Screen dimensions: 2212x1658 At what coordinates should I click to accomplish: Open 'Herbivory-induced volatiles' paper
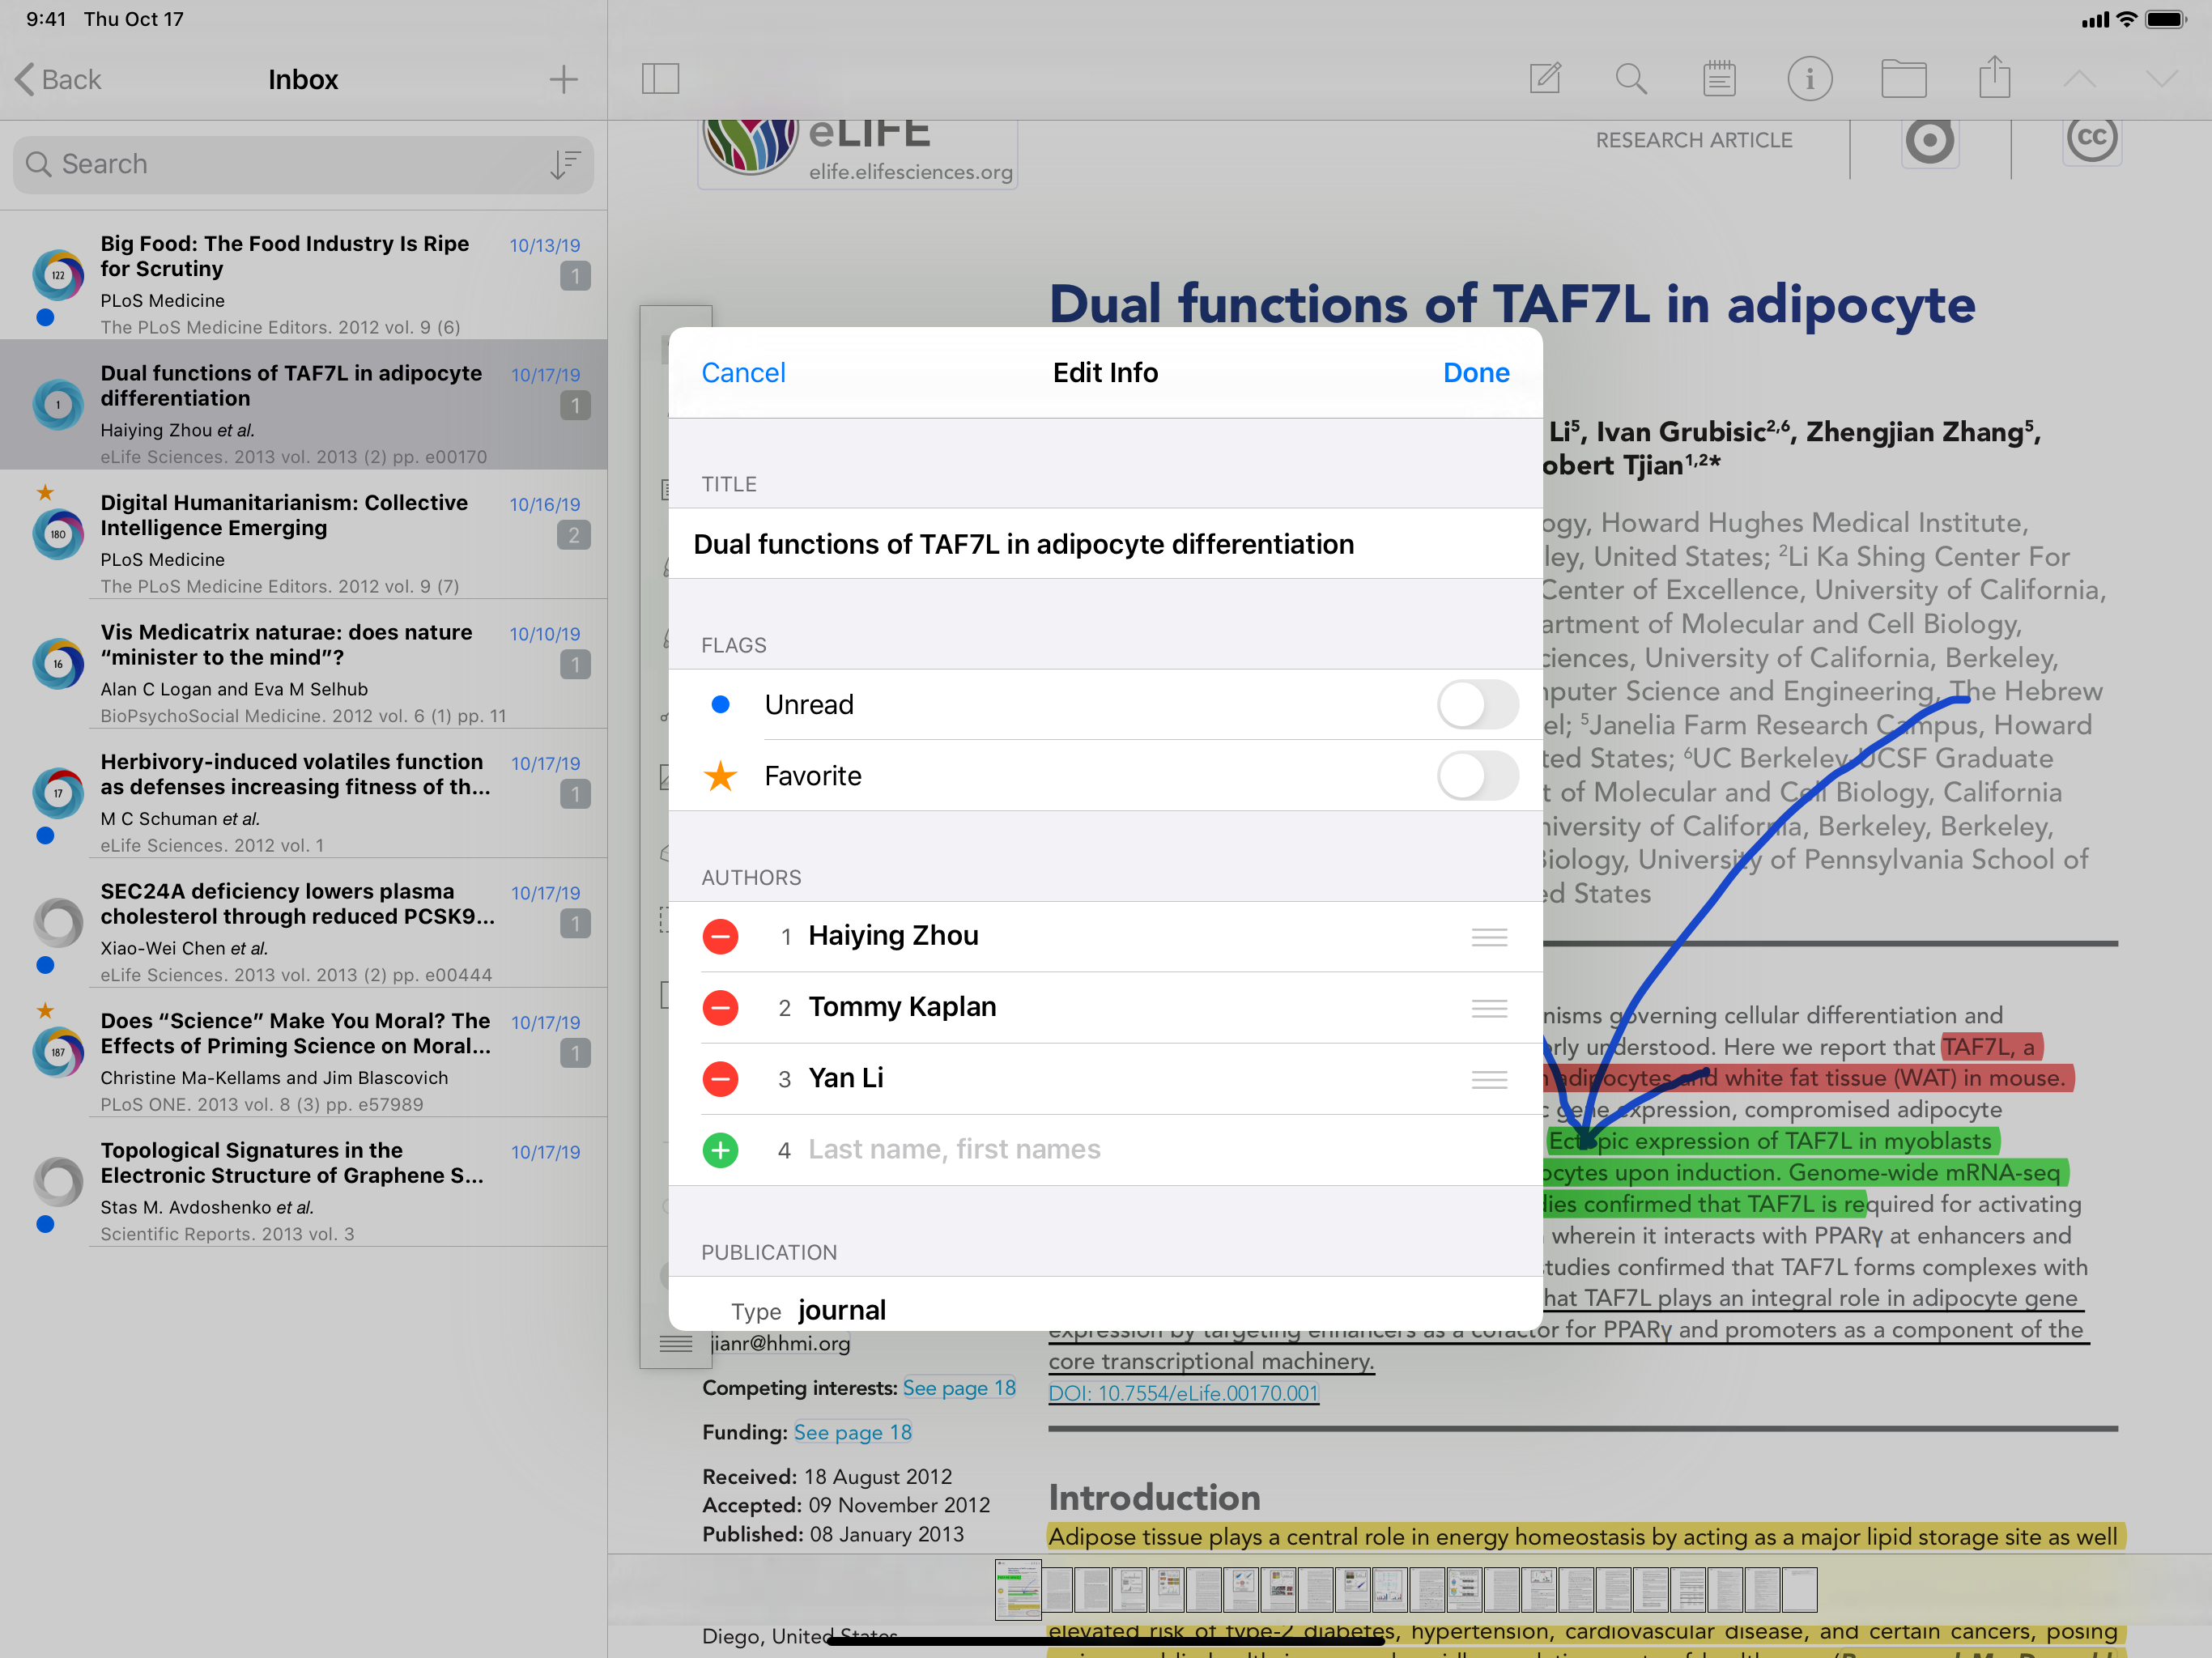[x=303, y=793]
